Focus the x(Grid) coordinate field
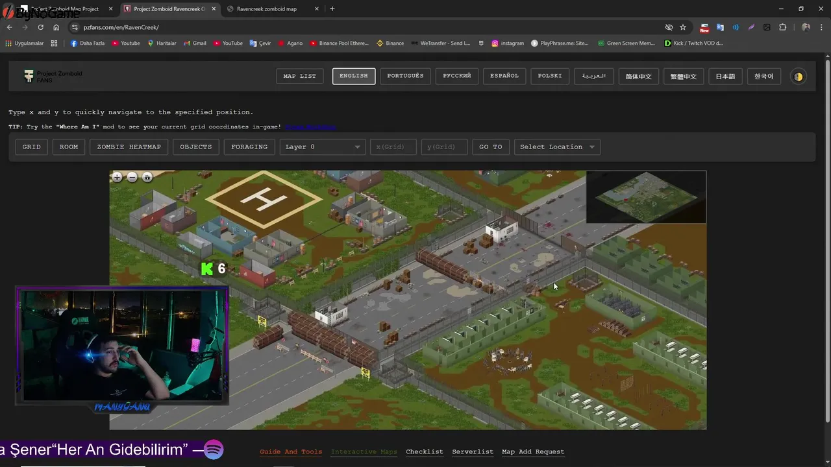This screenshot has height=467, width=831. click(x=393, y=147)
